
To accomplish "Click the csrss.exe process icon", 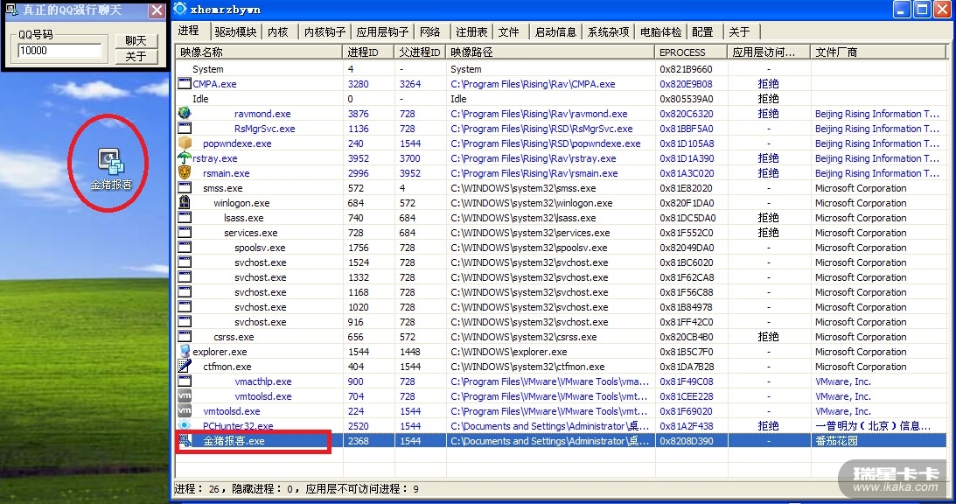I will tap(185, 336).
